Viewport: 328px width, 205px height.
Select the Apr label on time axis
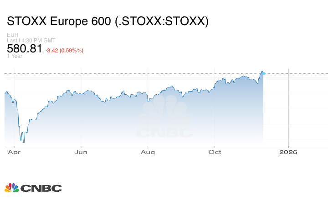14,152
